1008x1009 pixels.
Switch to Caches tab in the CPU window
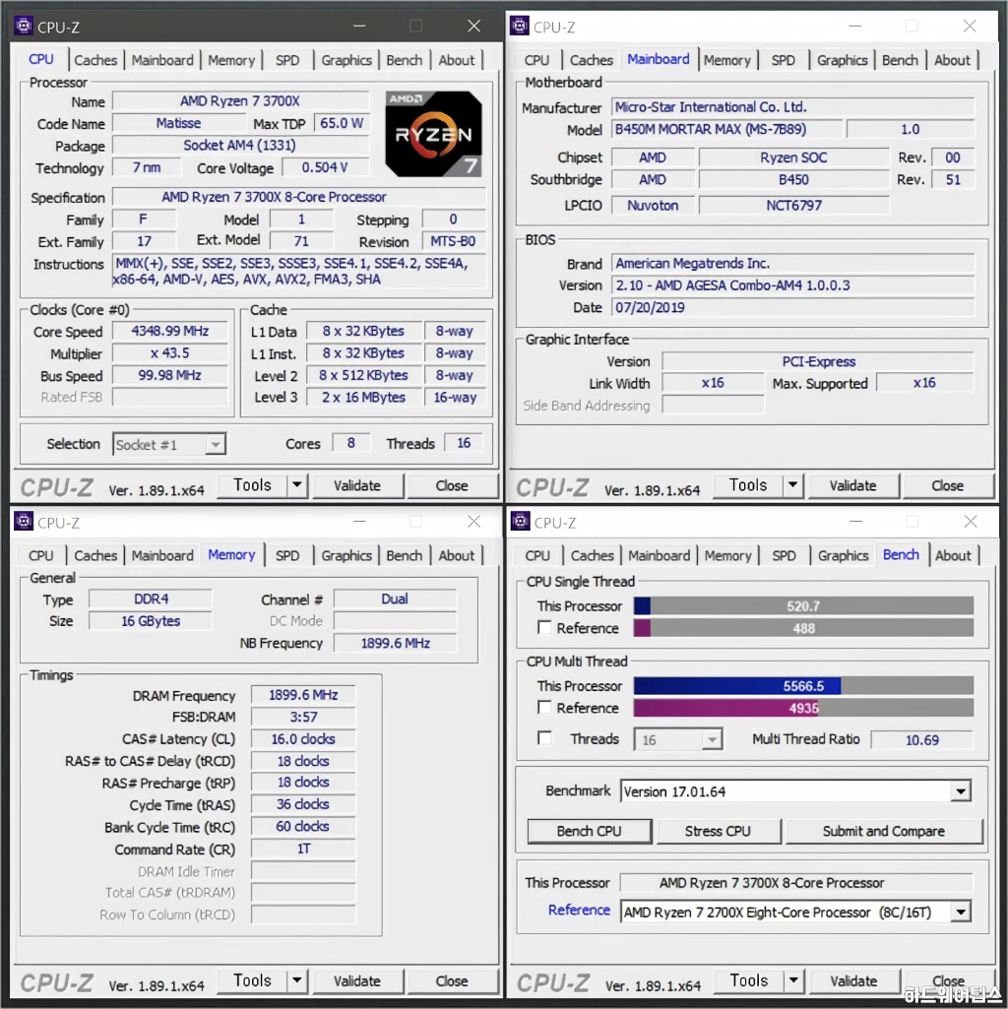[95, 60]
